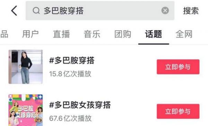Image resolution: width=208 pixels, height=126 pixels.
Task: Tap the 搜索 button
Action: [x=191, y=11]
